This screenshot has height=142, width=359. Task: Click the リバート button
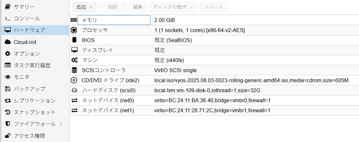(x=213, y=7)
